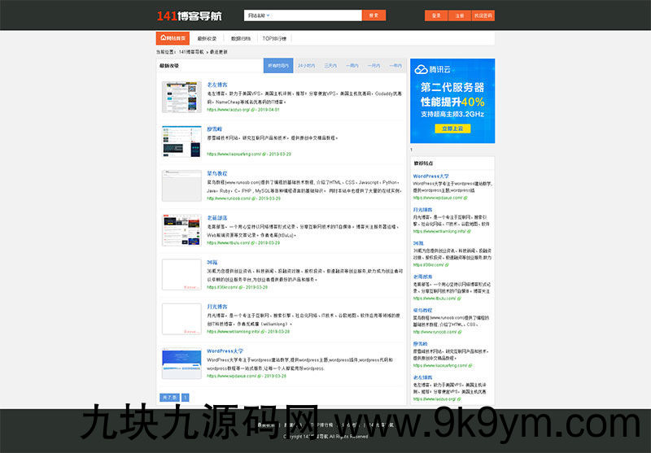This screenshot has width=651, height=453.
Task: Select the 一年内 time filter tab
Action: point(395,65)
